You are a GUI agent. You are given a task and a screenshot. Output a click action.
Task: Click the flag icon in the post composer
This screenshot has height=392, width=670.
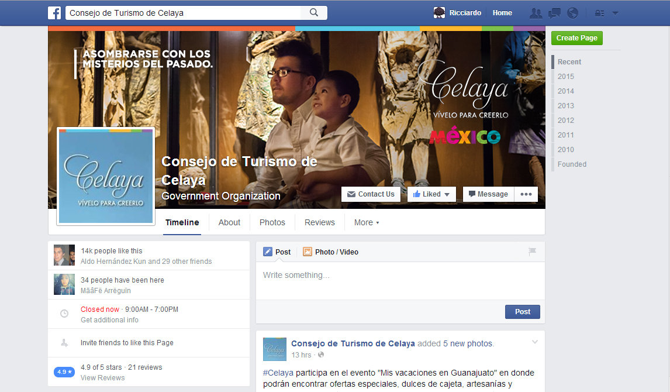(532, 252)
